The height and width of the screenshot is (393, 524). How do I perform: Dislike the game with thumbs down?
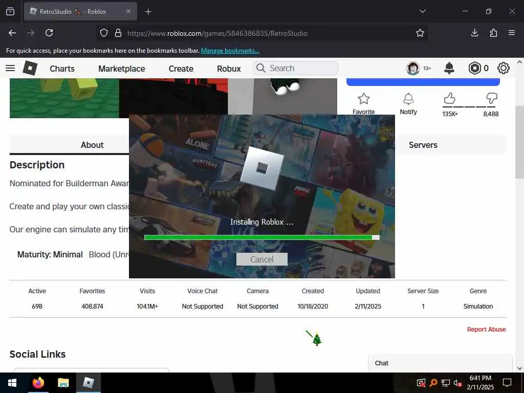492,99
